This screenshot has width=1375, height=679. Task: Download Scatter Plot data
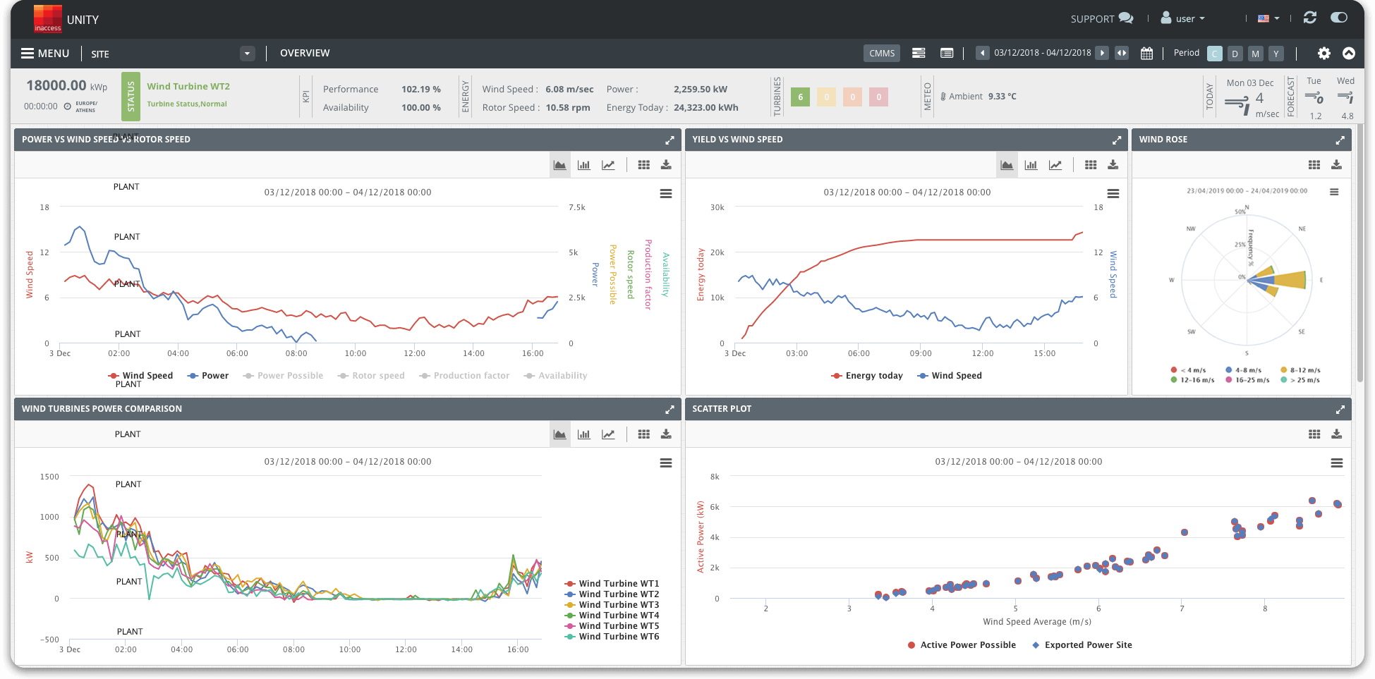click(x=1336, y=434)
